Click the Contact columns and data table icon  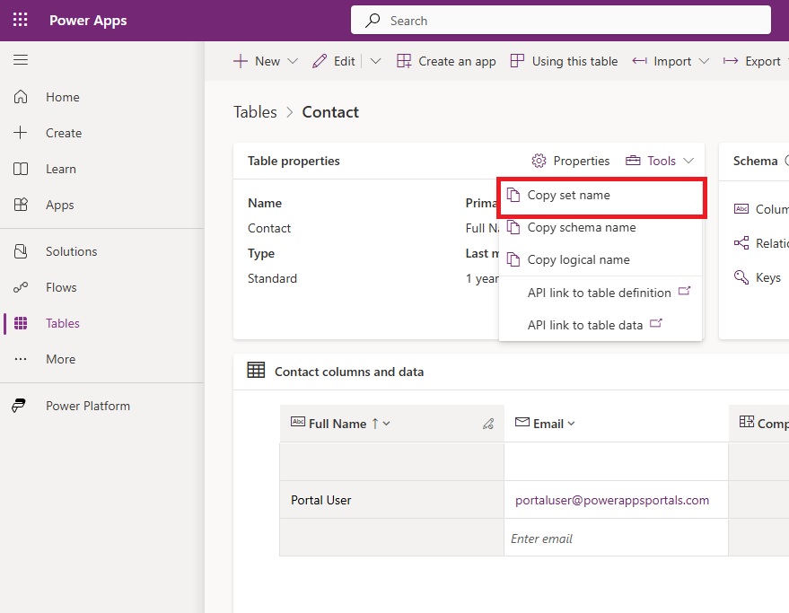(256, 371)
